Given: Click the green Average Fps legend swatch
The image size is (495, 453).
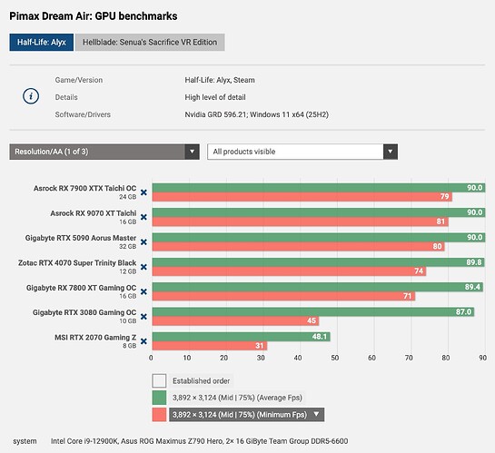Looking at the screenshot, I should [x=159, y=398].
